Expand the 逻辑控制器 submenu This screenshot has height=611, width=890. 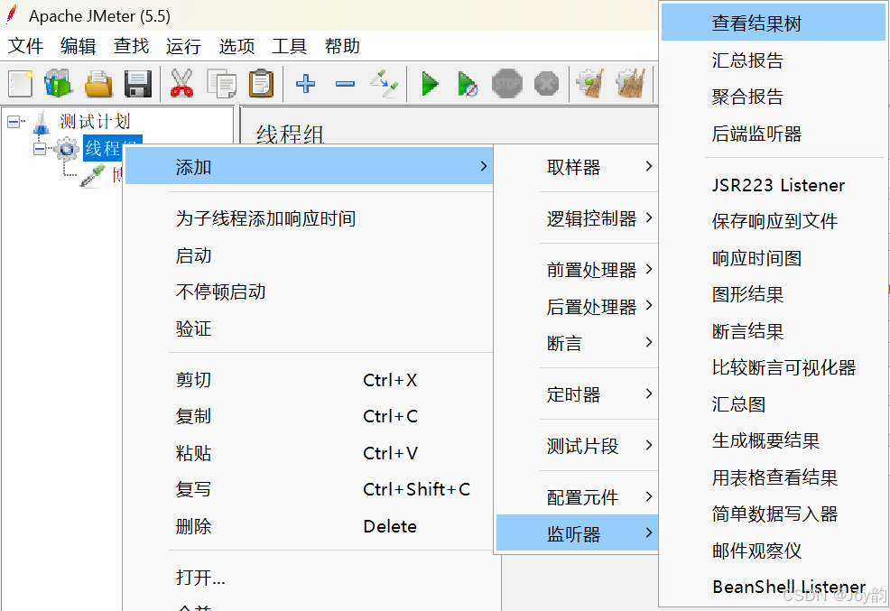(x=576, y=219)
